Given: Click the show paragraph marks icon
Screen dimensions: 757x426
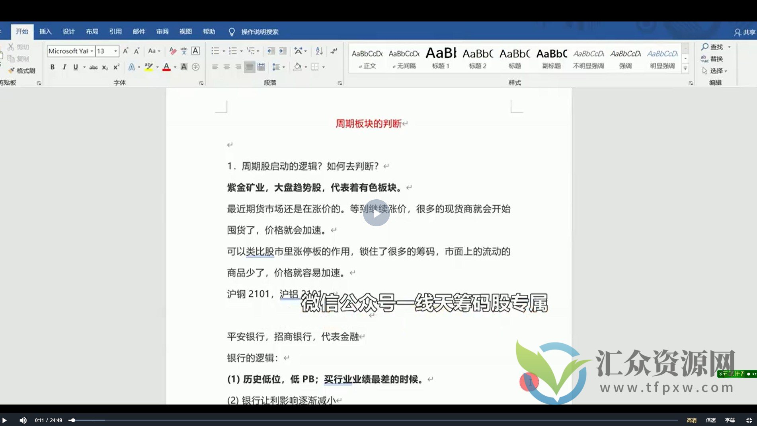Looking at the screenshot, I should click(334, 51).
